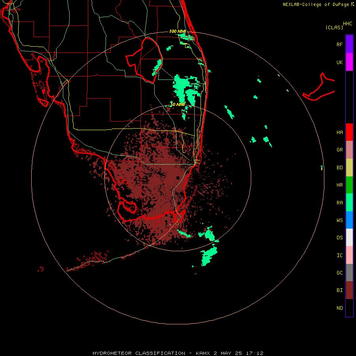Viewport: 356px width, 356px height.
Task: Click the ND black legend swatch
Action: coord(349,308)
